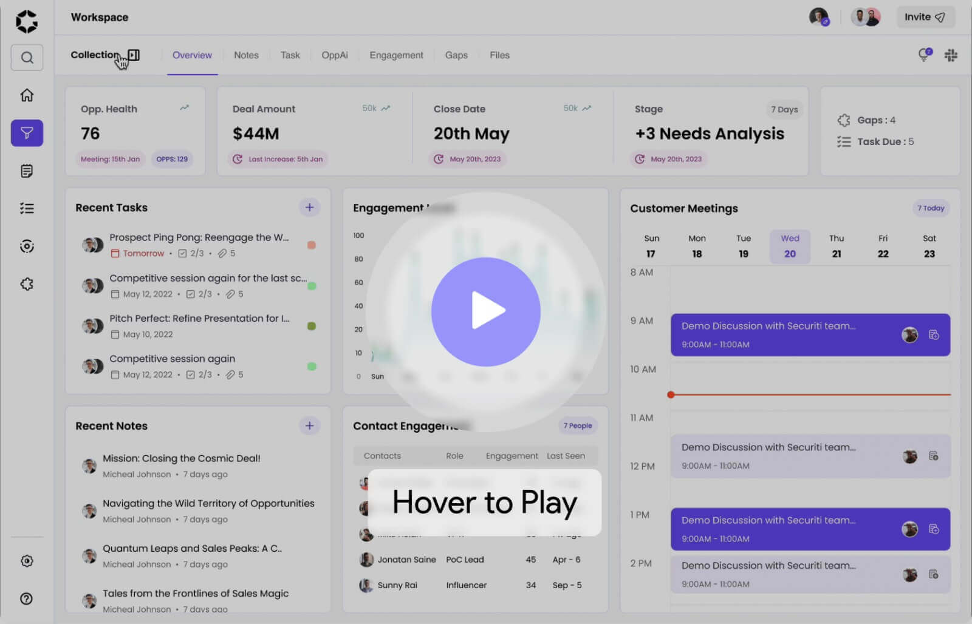Select the funnel pipeline icon in sidebar
This screenshot has width=972, height=624.
pyautogui.click(x=27, y=133)
